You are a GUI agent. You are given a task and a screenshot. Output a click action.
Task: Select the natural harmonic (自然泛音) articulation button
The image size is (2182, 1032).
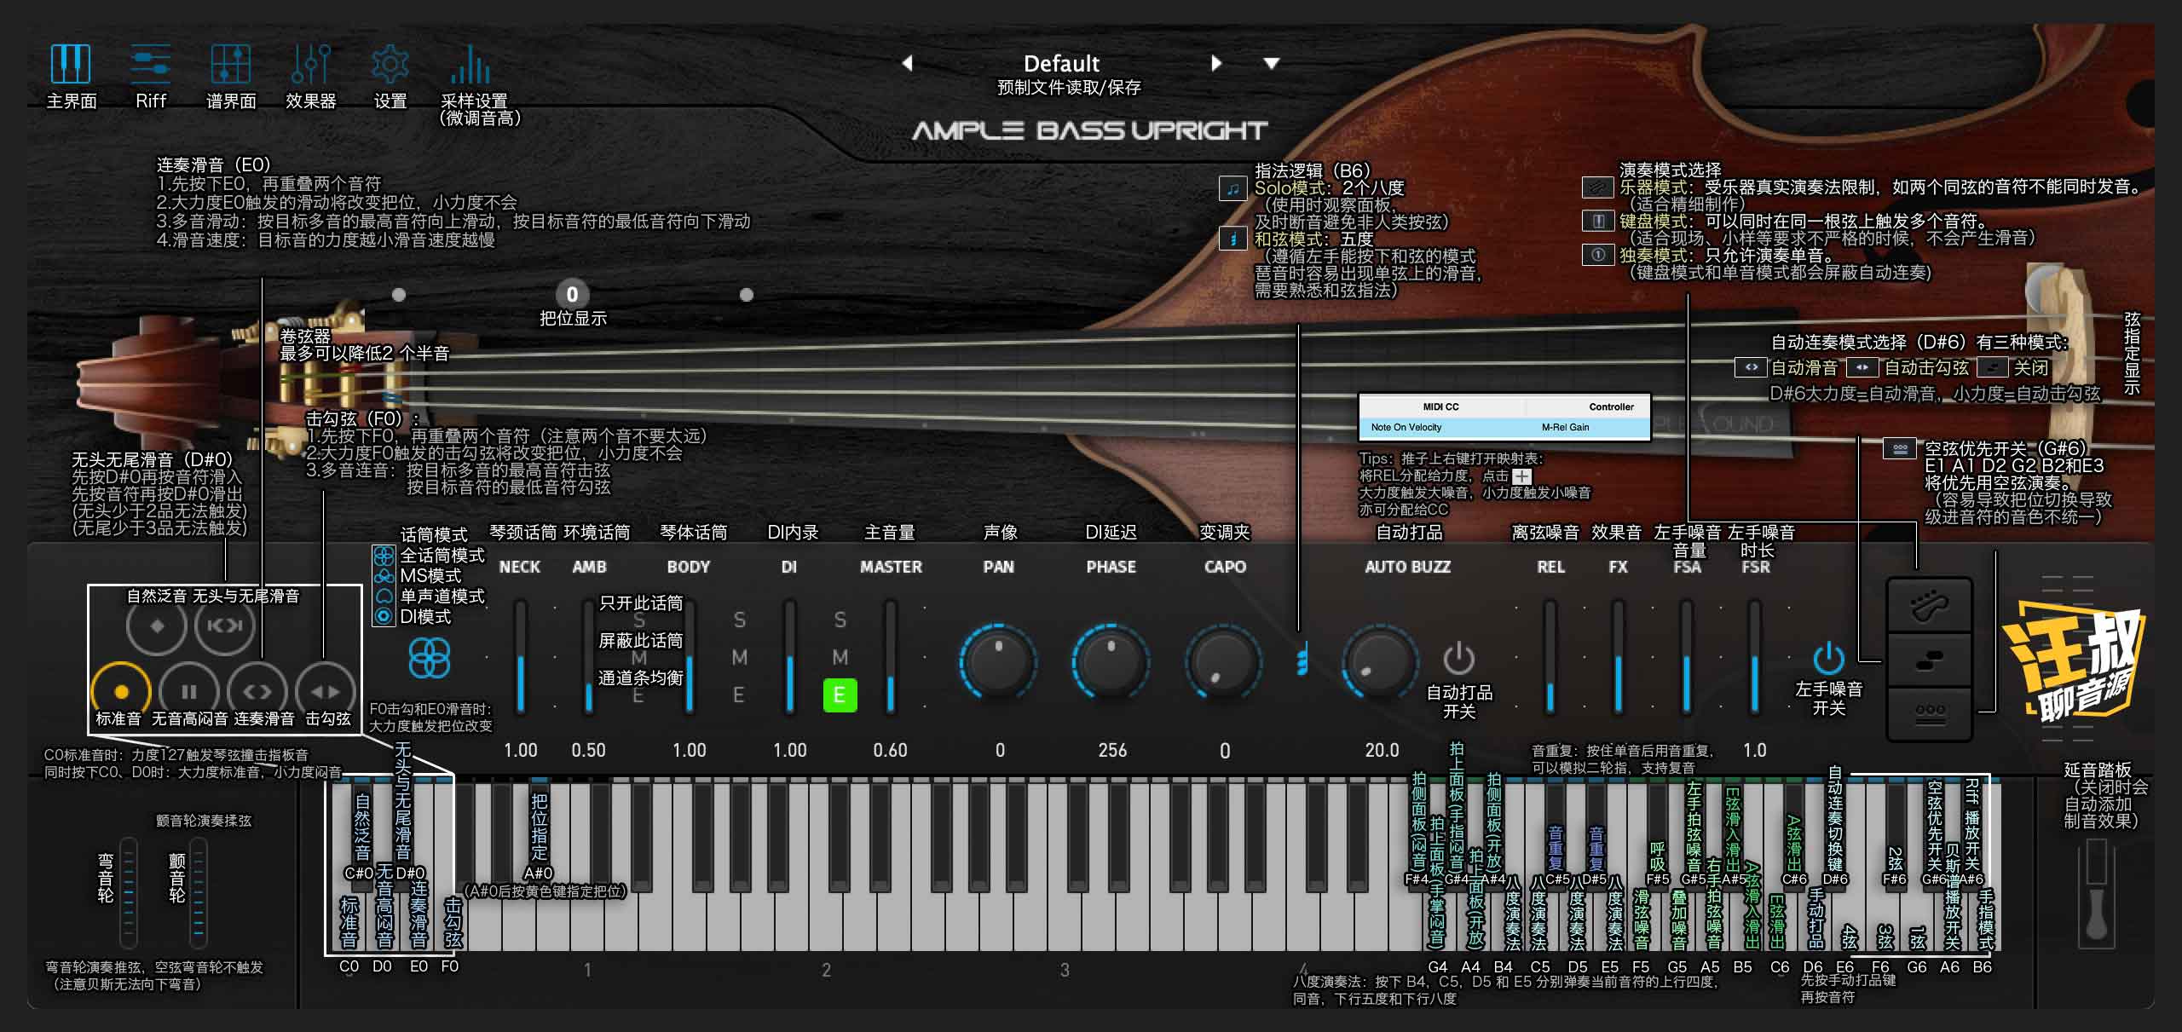tap(156, 626)
